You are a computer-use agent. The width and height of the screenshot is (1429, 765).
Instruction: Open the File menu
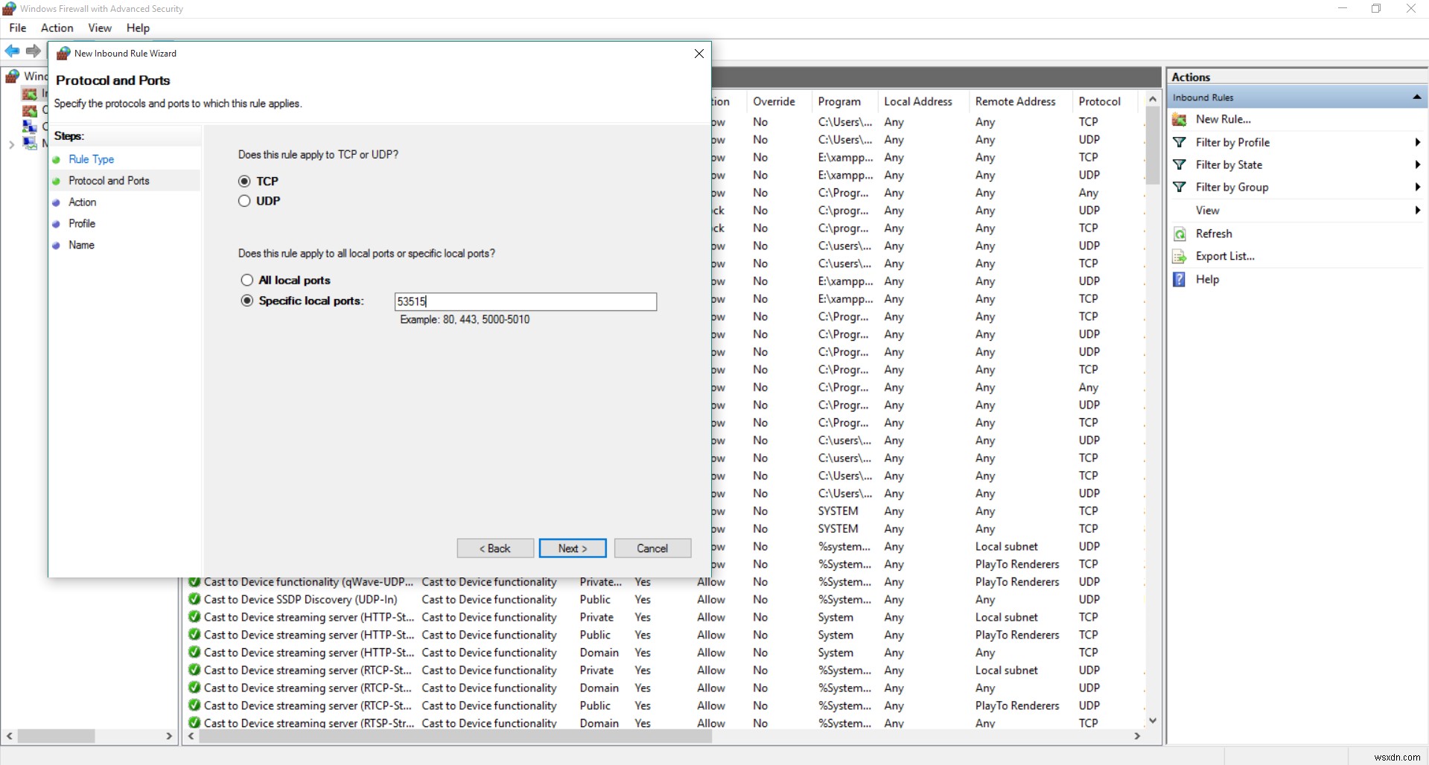coord(18,28)
